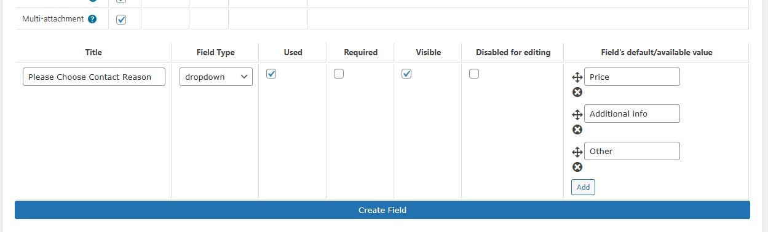Edit the Please Choose Contact Reason title field
The height and width of the screenshot is (232, 768).
pos(94,77)
